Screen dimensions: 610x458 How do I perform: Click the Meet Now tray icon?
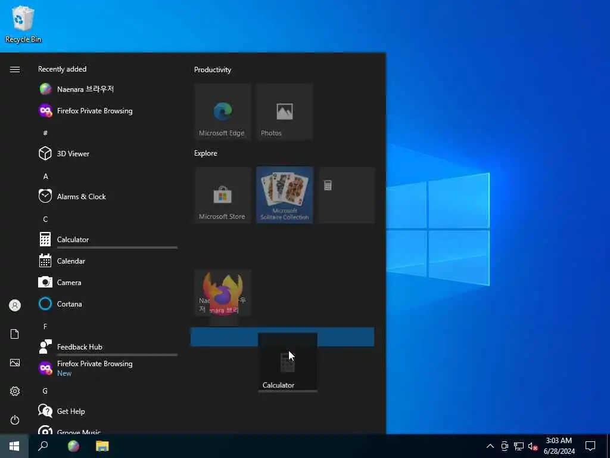point(505,446)
